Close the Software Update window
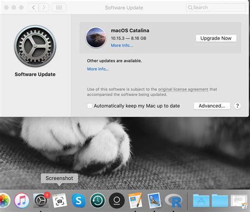The width and height of the screenshot is (250, 212). tap(6, 7)
